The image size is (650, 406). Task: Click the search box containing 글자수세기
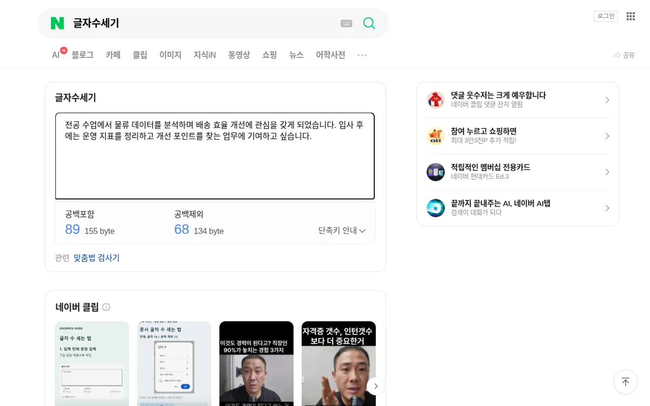203,23
